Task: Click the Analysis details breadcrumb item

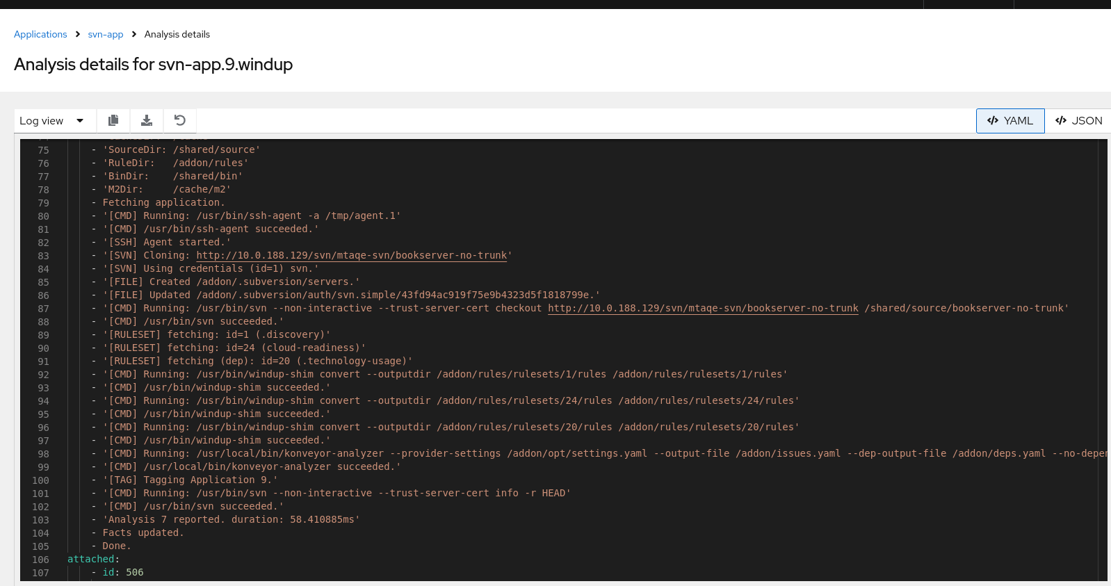Action: click(x=177, y=34)
